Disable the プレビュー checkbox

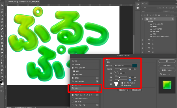(161, 74)
